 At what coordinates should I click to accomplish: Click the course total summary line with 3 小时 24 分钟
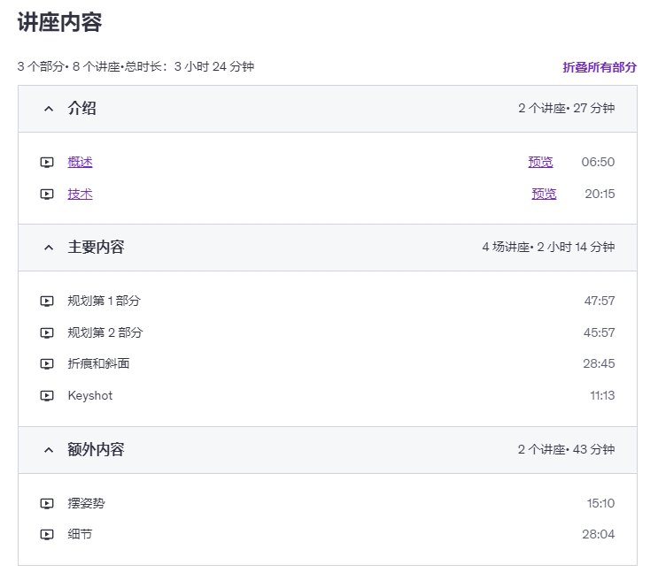[136, 66]
